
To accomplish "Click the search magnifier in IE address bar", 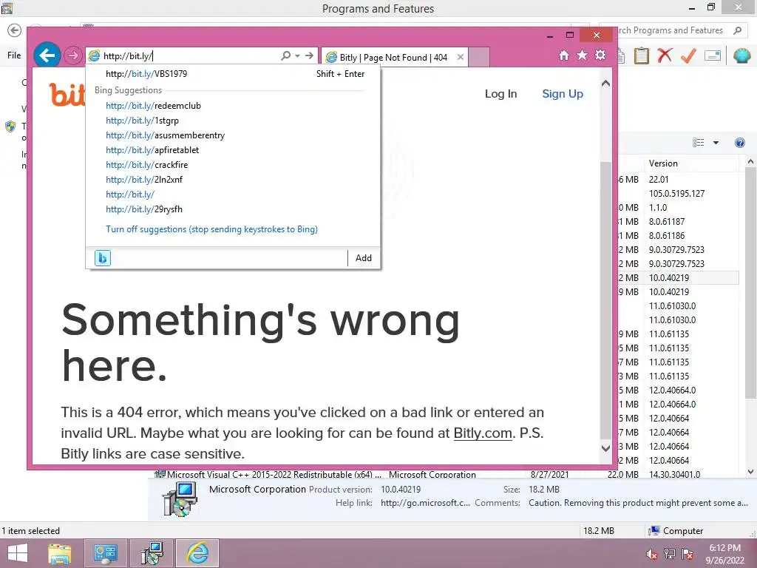I will tap(286, 56).
